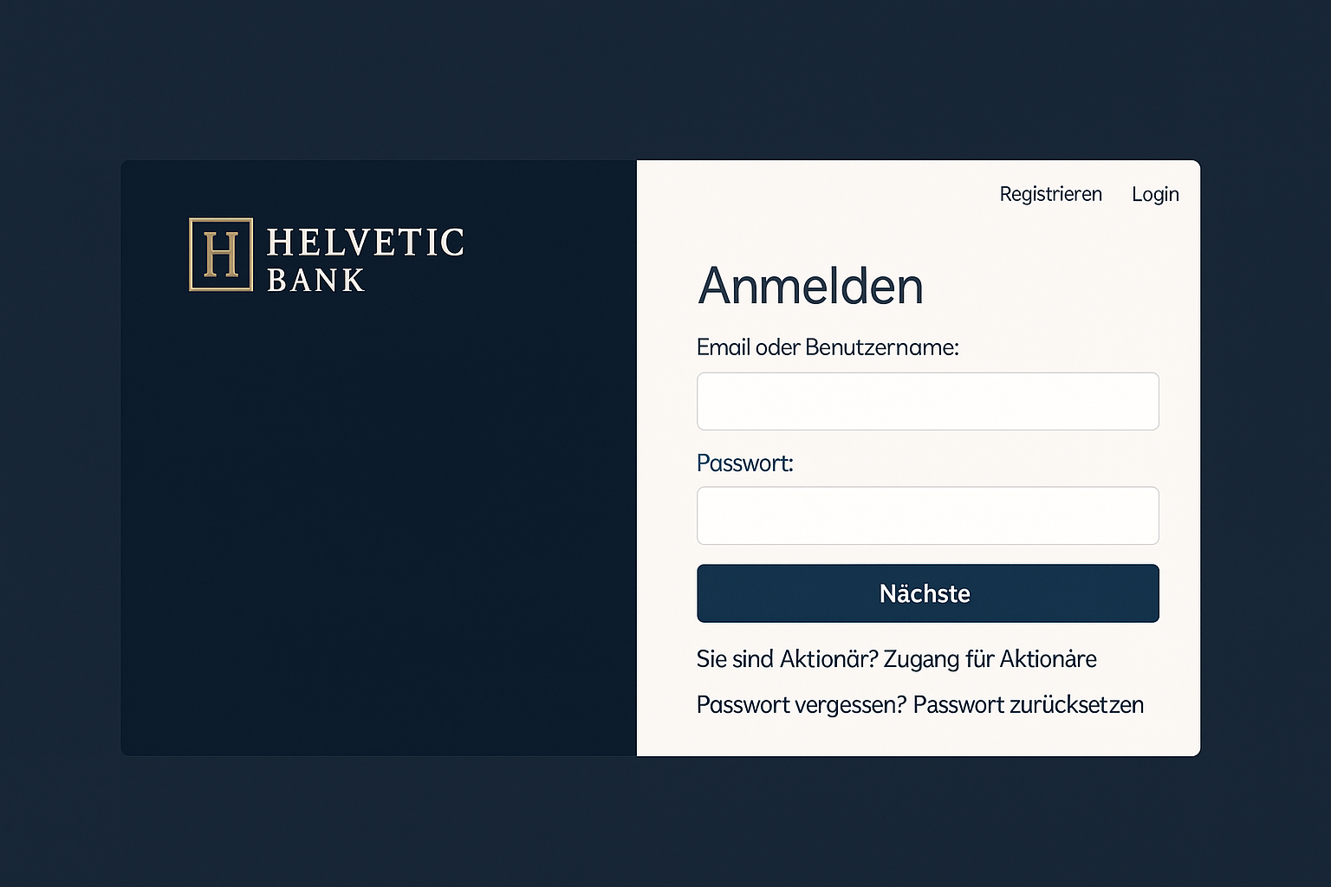Click the 'Email oder Benutzername:' label
This screenshot has width=1331, height=887.
pos(828,347)
